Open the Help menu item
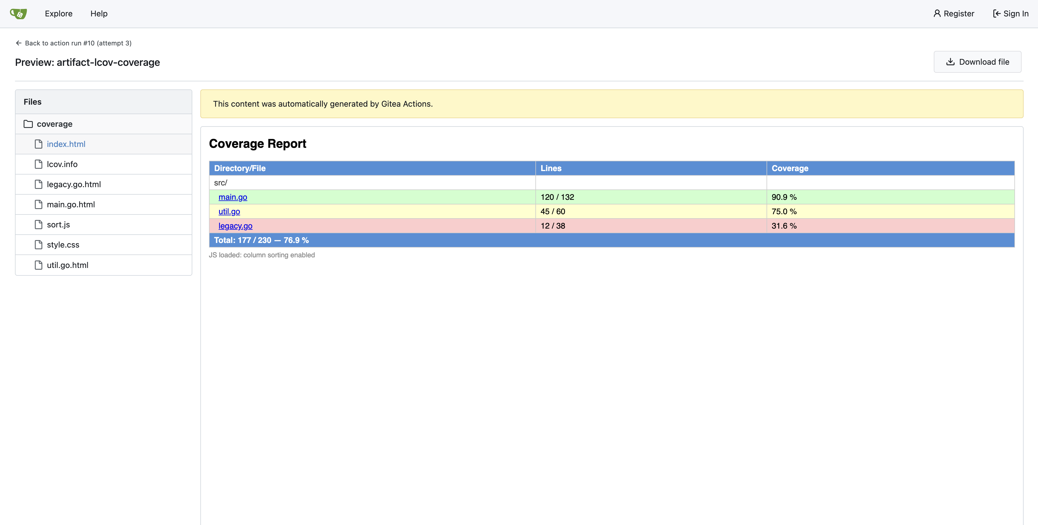 pos(99,14)
